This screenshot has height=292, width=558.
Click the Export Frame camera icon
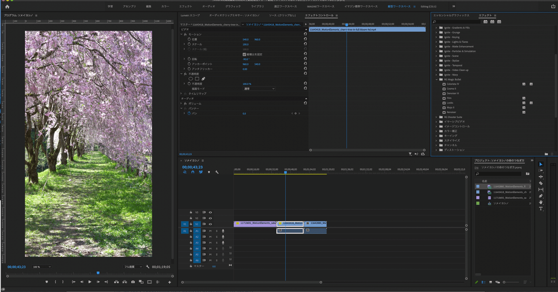[133, 282]
